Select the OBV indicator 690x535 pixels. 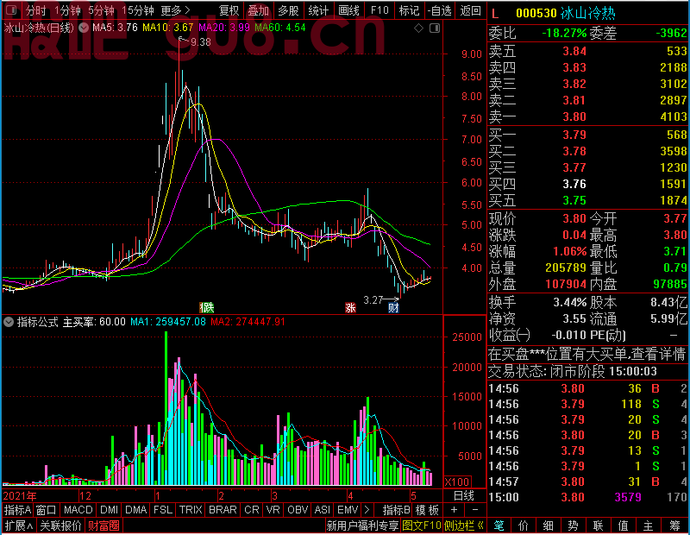click(298, 510)
